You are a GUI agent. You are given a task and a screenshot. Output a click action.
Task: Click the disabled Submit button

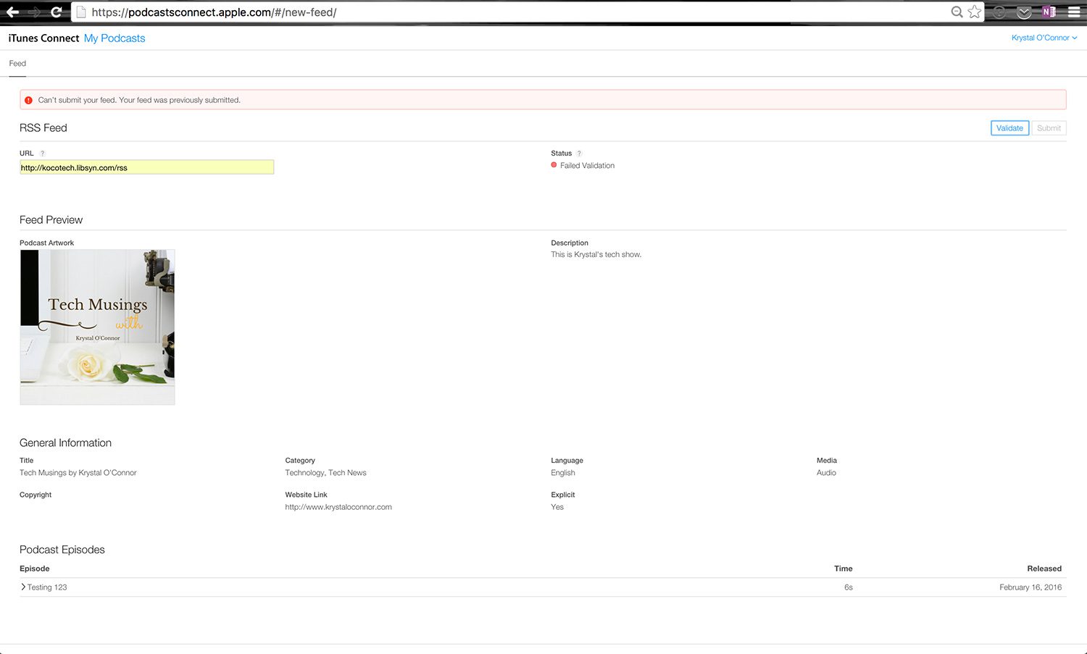click(x=1049, y=128)
